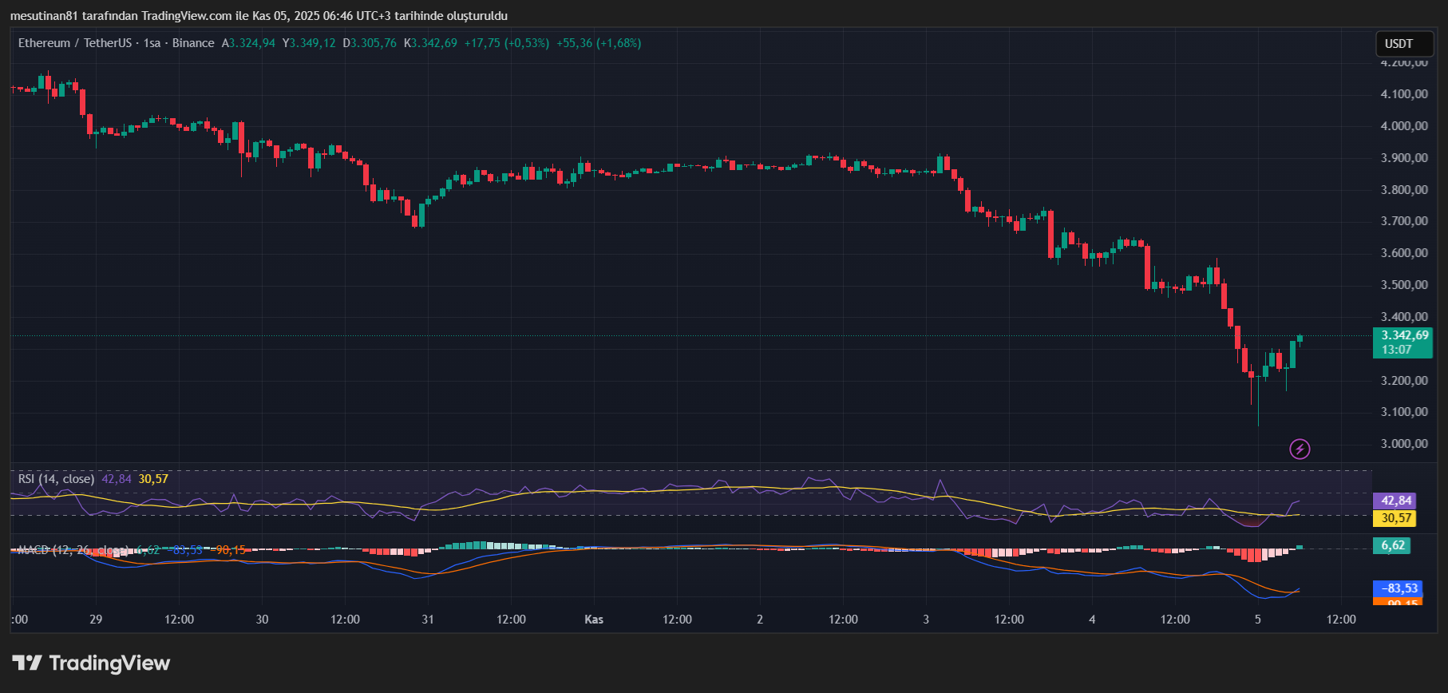The height and width of the screenshot is (693, 1448).
Task: Click the 1sa timeframe in chart header
Action: pyautogui.click(x=152, y=43)
